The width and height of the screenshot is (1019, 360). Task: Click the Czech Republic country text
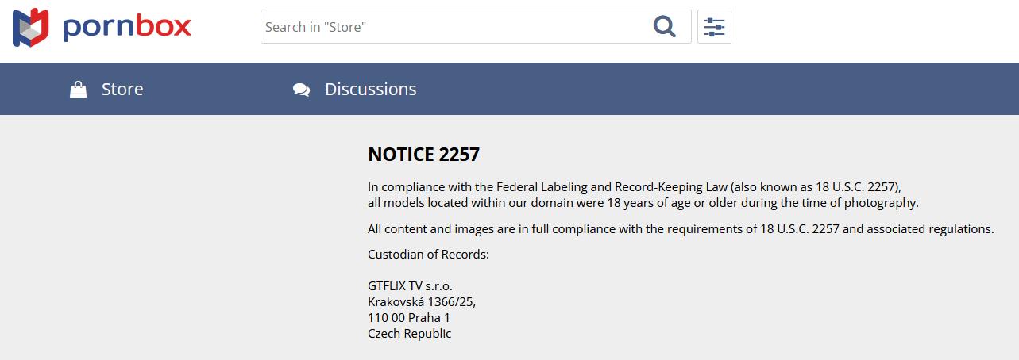pos(409,333)
